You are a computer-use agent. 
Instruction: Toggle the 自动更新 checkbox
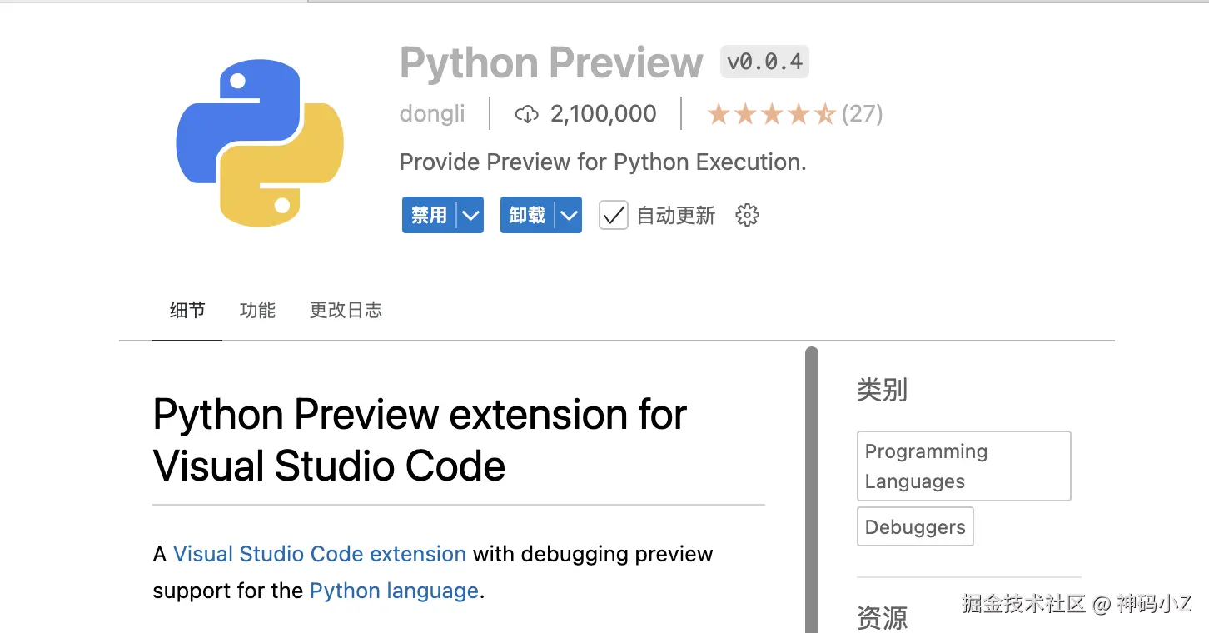tap(614, 216)
